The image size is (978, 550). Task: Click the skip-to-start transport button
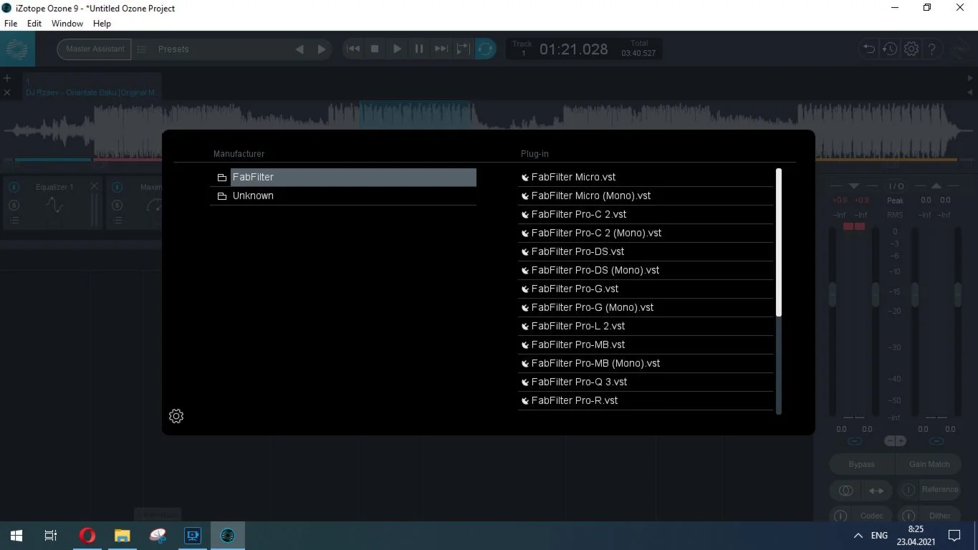pyautogui.click(x=353, y=49)
